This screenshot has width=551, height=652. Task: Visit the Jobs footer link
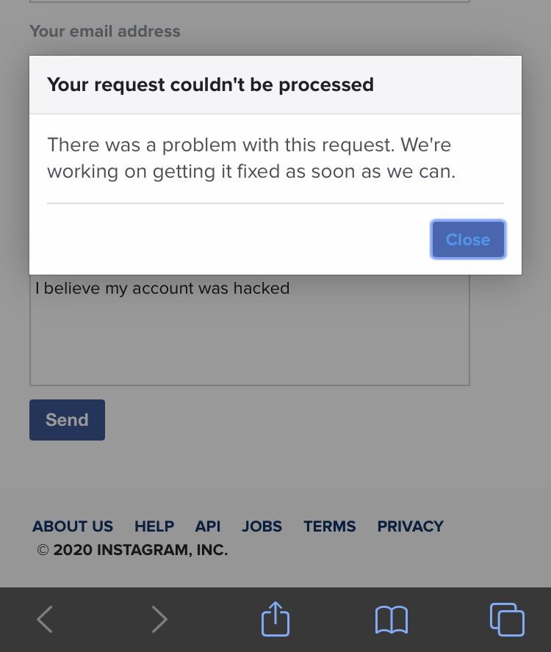coord(262,526)
